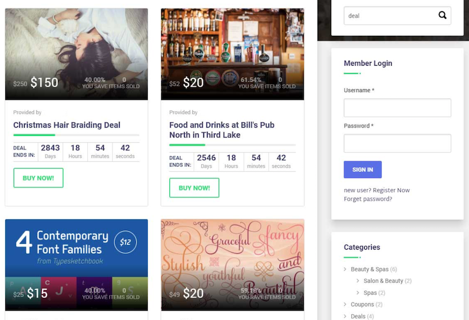Screen dimensions: 469x320
Task: Click the chevron beside Deals category
Action: (345, 316)
